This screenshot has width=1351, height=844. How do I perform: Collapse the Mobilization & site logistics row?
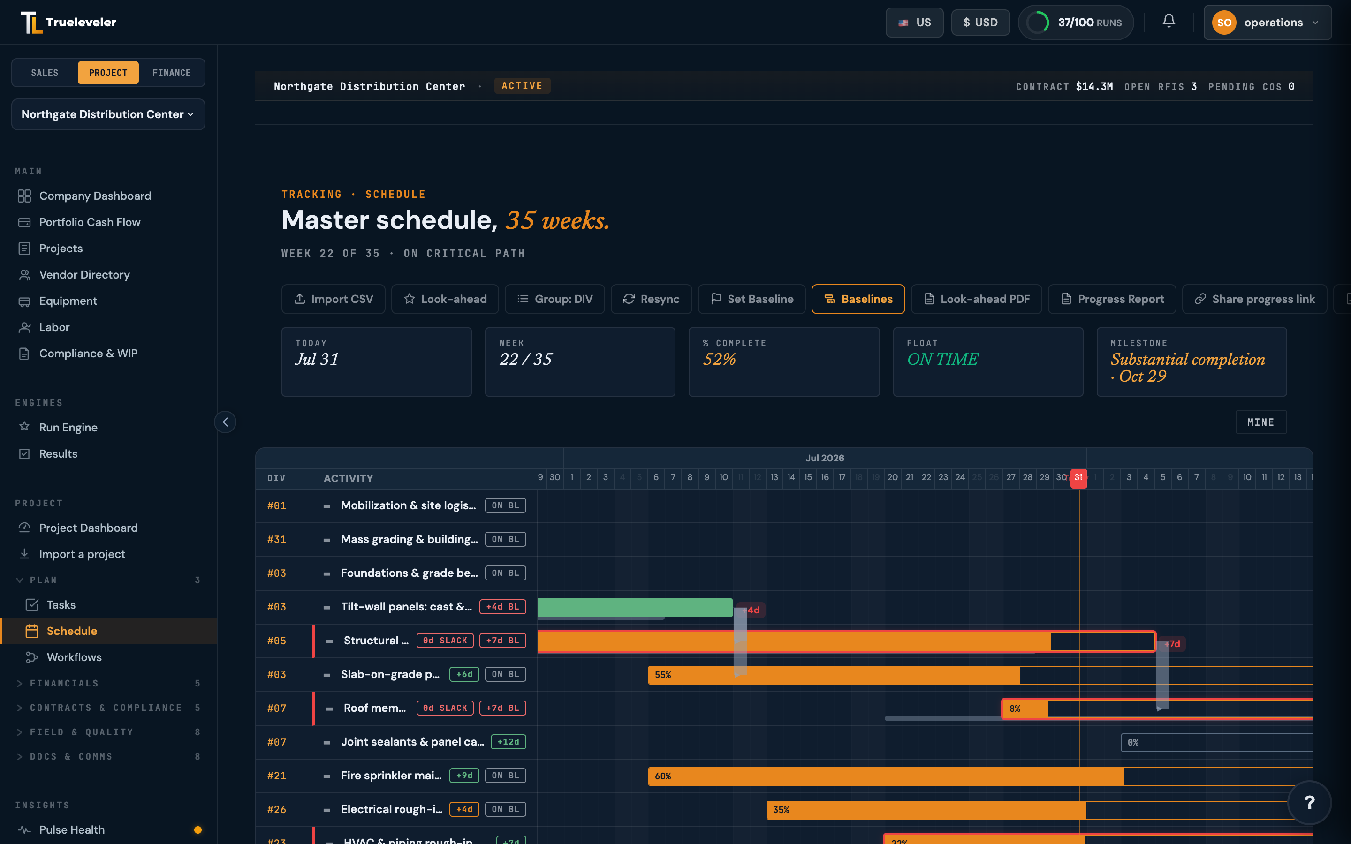pos(326,506)
